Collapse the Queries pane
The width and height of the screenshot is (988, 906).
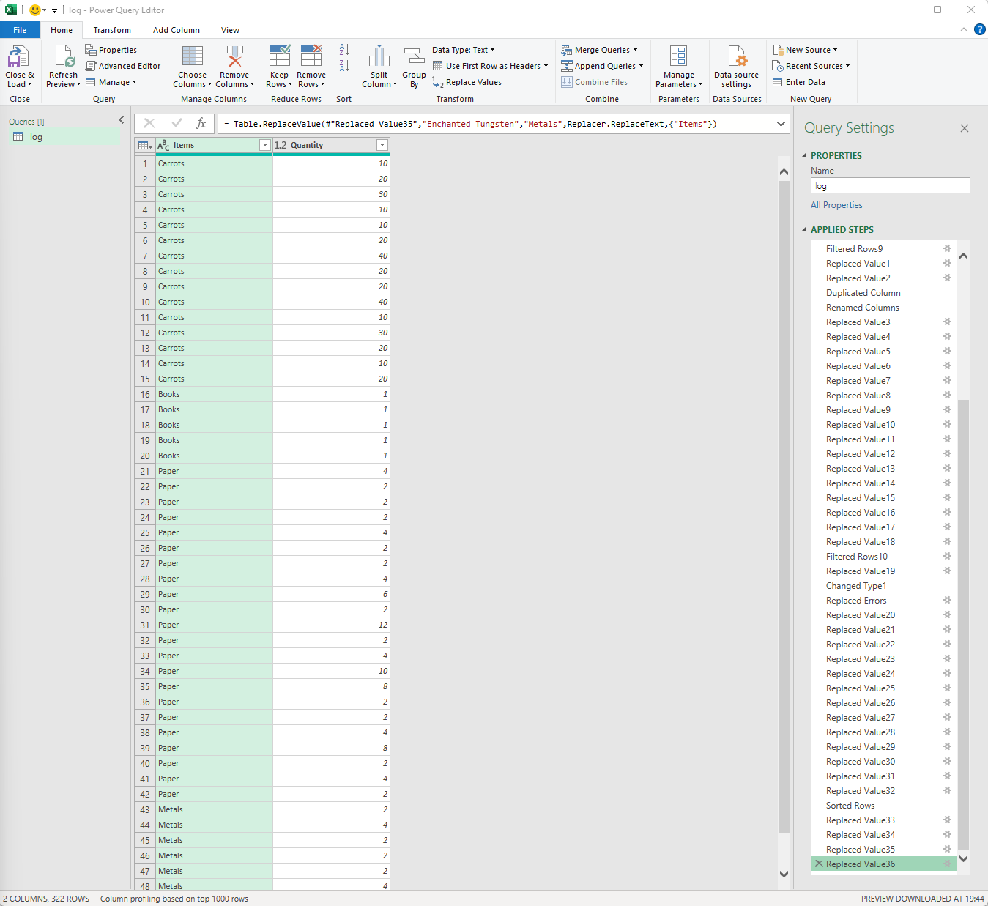click(x=121, y=119)
